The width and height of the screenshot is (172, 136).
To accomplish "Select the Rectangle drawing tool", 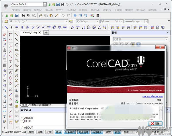I will tap(17, 50).
